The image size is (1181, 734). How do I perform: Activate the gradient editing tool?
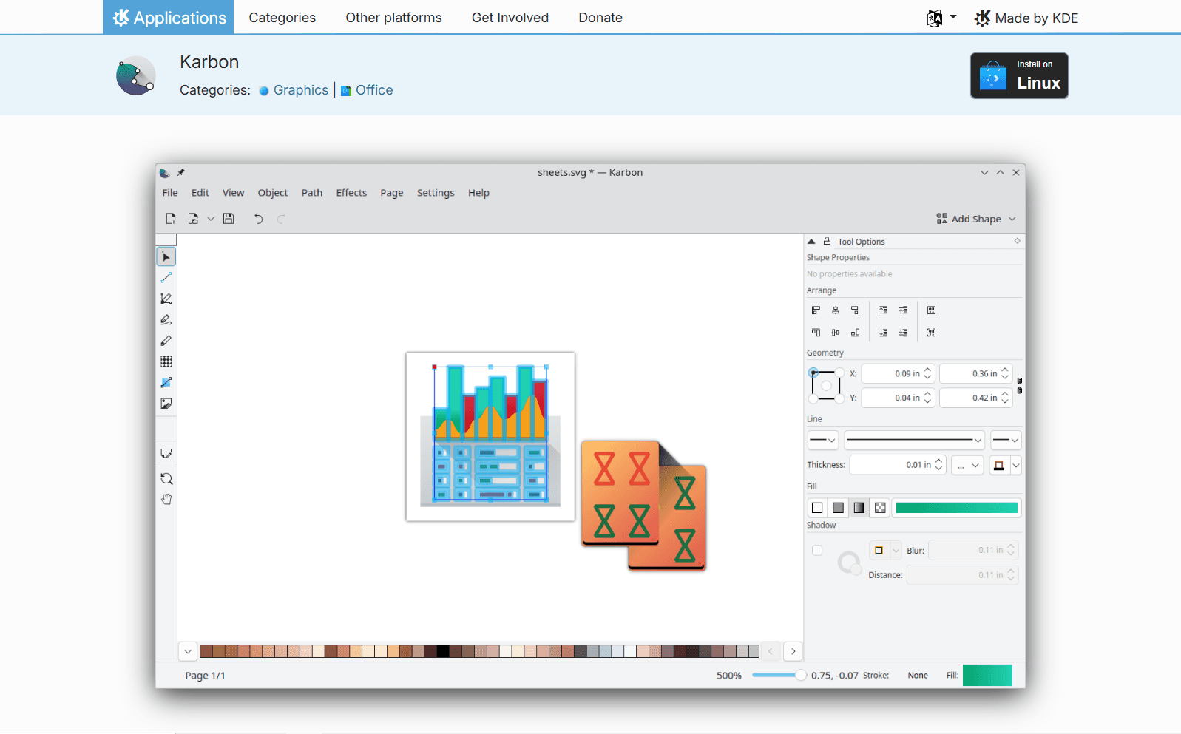coord(166,383)
